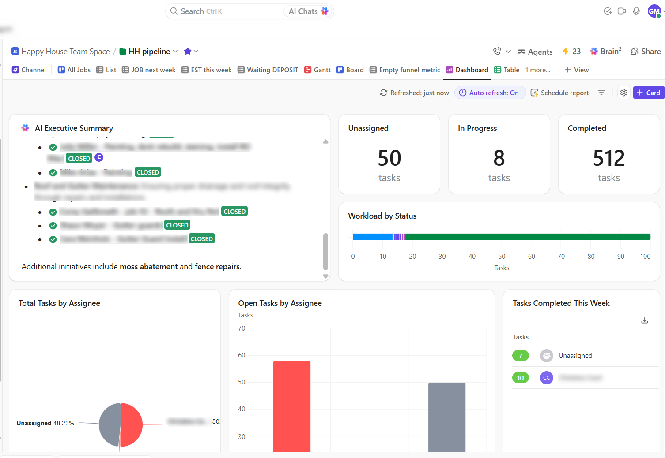Click the Unassigned group avatar icon

[x=547, y=356]
